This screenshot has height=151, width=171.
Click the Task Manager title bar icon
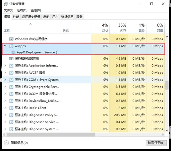click(x=6, y=4)
